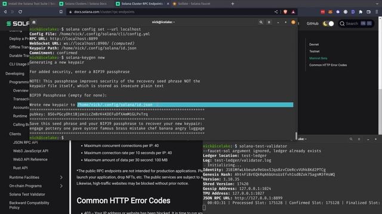Open Backward Compatibility Policy page

[x=29, y=205]
